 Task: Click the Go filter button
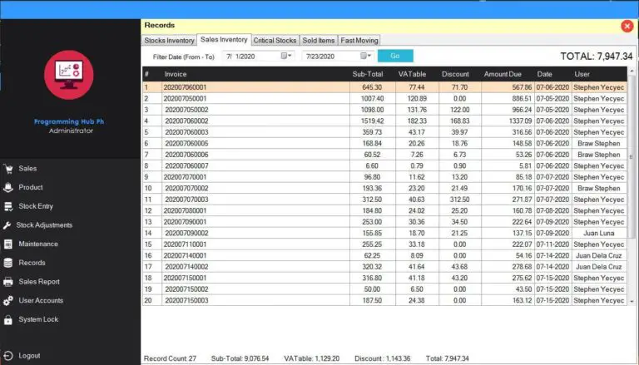tap(395, 56)
